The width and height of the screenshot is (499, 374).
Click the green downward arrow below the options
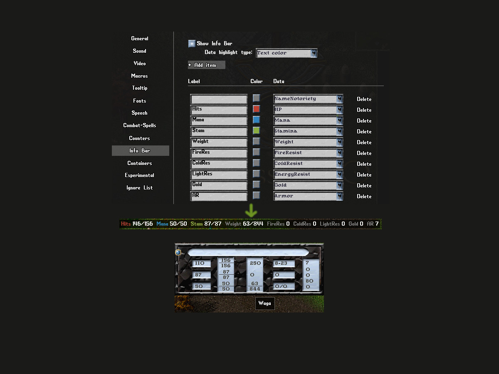click(251, 211)
